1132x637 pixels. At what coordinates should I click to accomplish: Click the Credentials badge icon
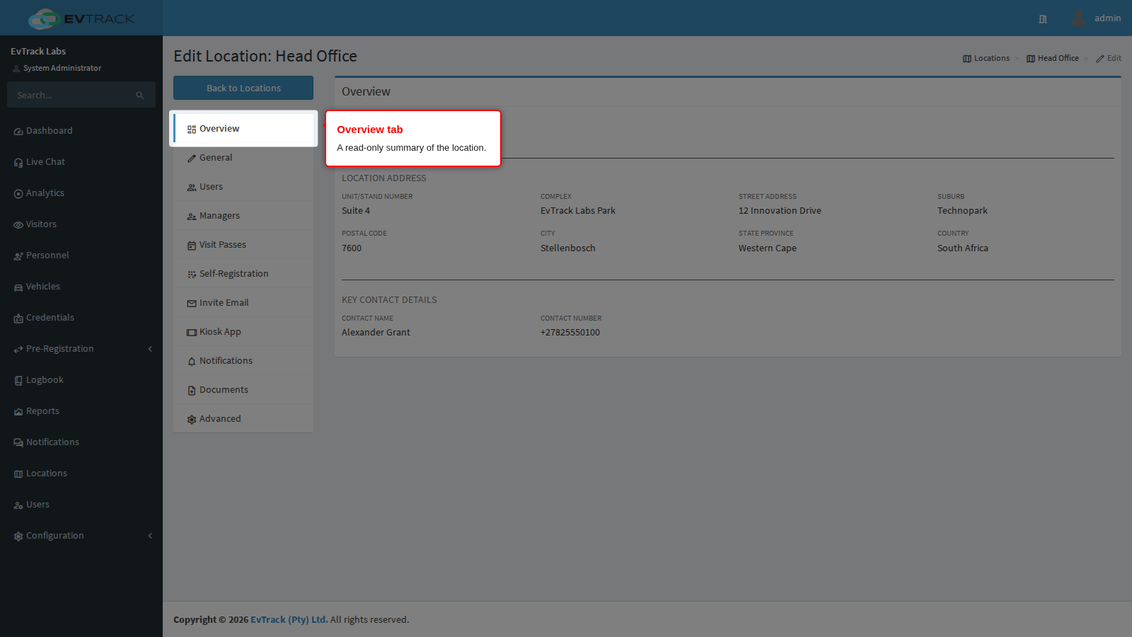tap(18, 318)
